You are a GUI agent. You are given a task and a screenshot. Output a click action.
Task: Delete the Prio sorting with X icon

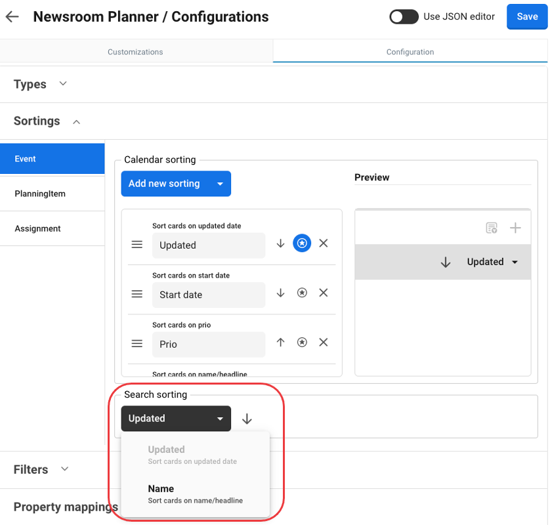[x=323, y=343]
